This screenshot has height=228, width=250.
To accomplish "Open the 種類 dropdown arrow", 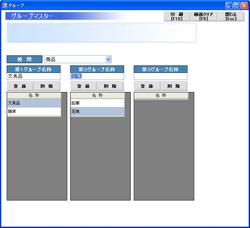I will (x=108, y=59).
